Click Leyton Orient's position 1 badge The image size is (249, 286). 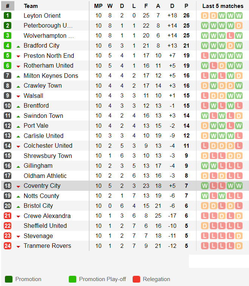(8, 15)
